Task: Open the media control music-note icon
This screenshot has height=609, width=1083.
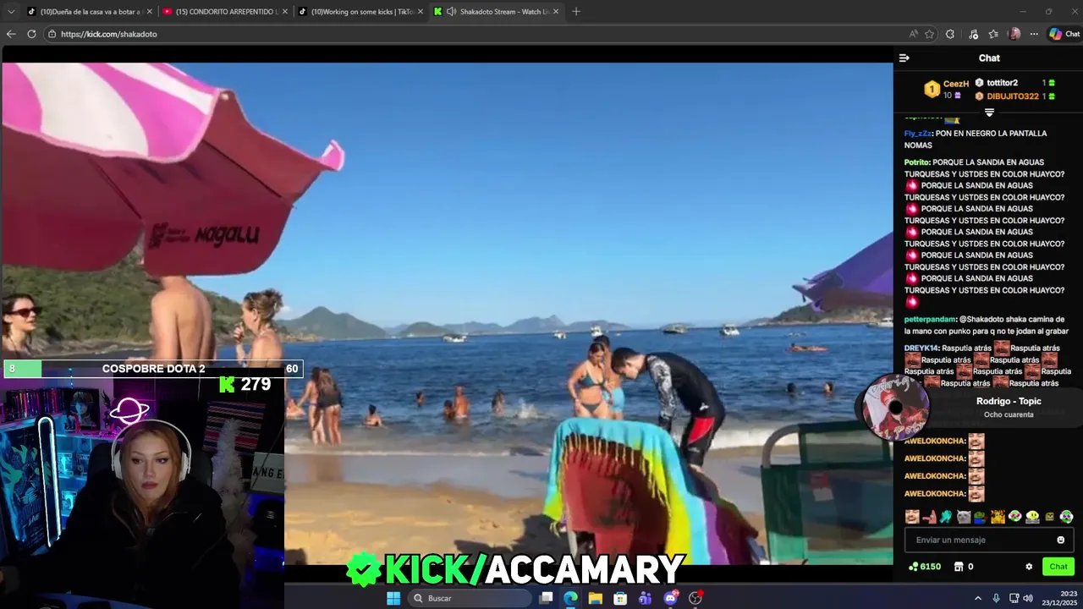Action: click(x=973, y=34)
